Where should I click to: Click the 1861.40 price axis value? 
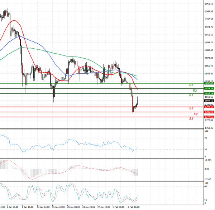tap(209, 66)
